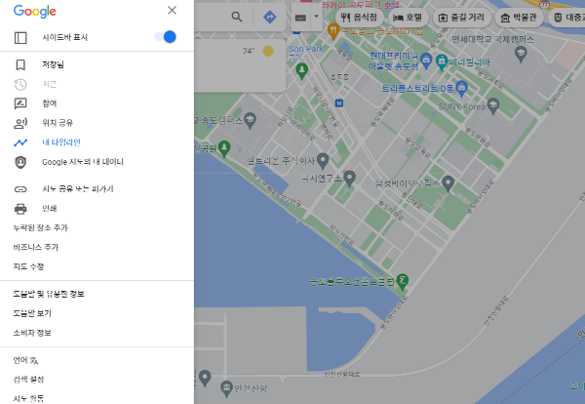Click the 송도캠퍼스 school pin
Viewport: 585px width, 404px height.
pyautogui.click(x=250, y=121)
